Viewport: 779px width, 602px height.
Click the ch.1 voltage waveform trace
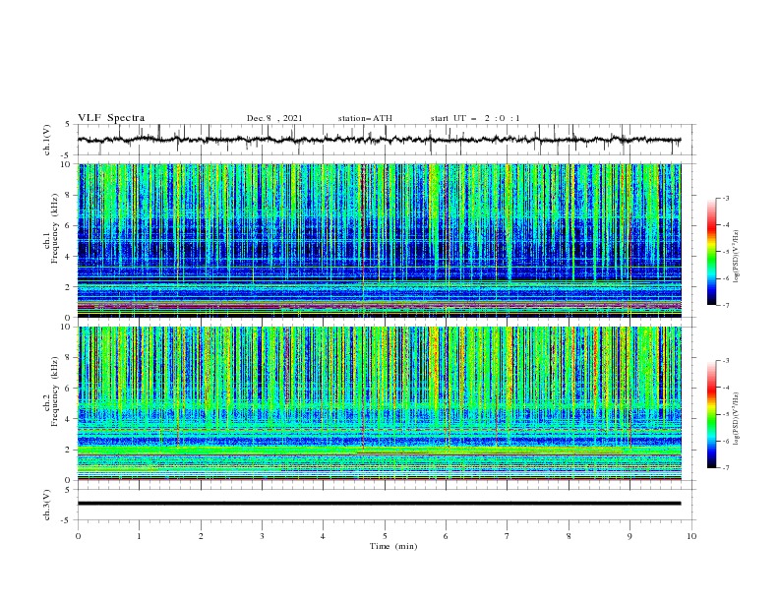[379, 140]
